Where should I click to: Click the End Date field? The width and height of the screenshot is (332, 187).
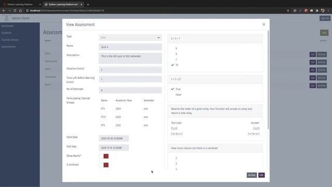click(x=114, y=148)
